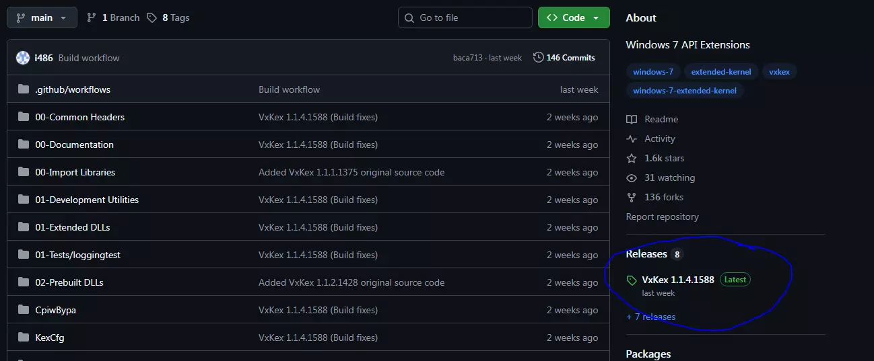Open the main branch dropdown

tap(42, 17)
